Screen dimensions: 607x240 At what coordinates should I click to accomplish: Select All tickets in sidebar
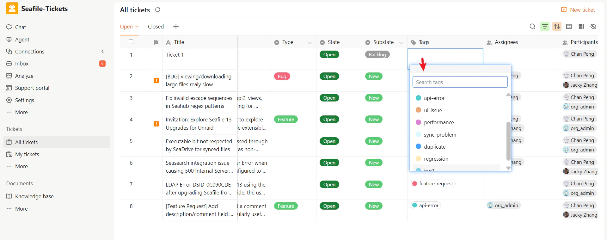(57, 142)
